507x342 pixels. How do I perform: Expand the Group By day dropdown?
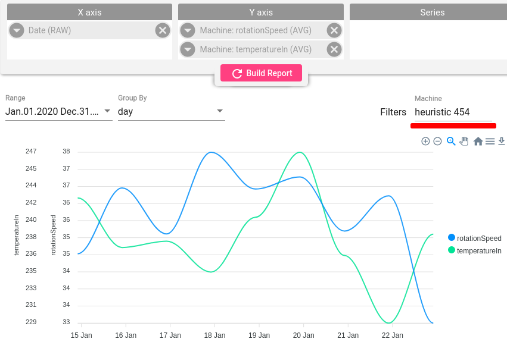(x=172, y=111)
